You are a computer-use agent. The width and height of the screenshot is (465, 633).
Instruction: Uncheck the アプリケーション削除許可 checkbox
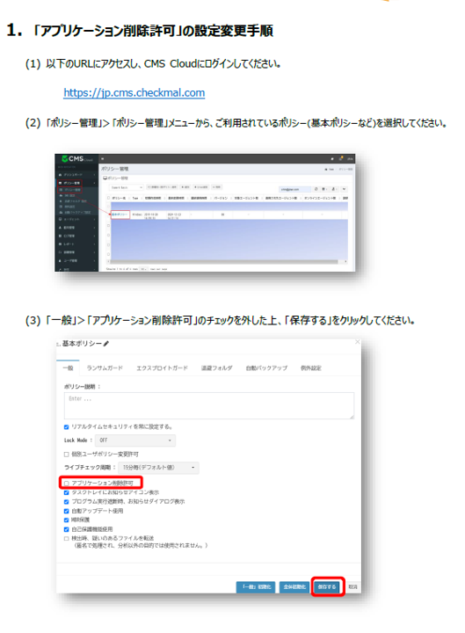67,483
